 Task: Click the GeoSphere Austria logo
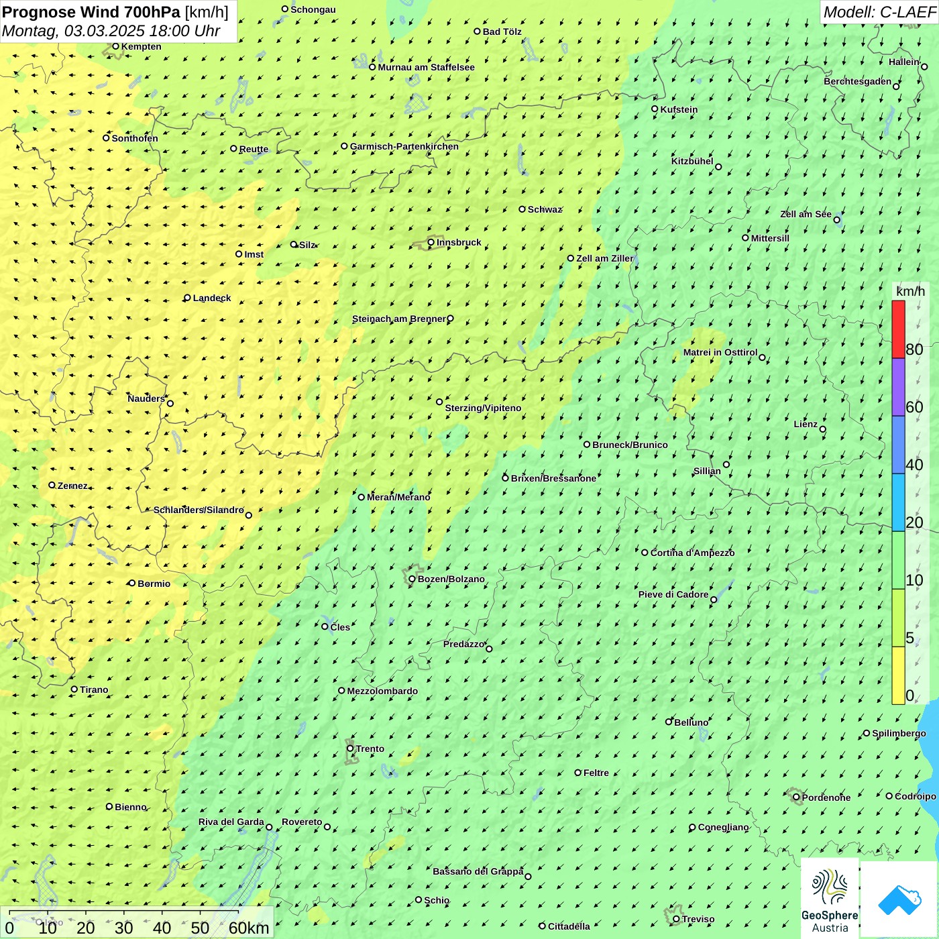[x=830, y=897]
